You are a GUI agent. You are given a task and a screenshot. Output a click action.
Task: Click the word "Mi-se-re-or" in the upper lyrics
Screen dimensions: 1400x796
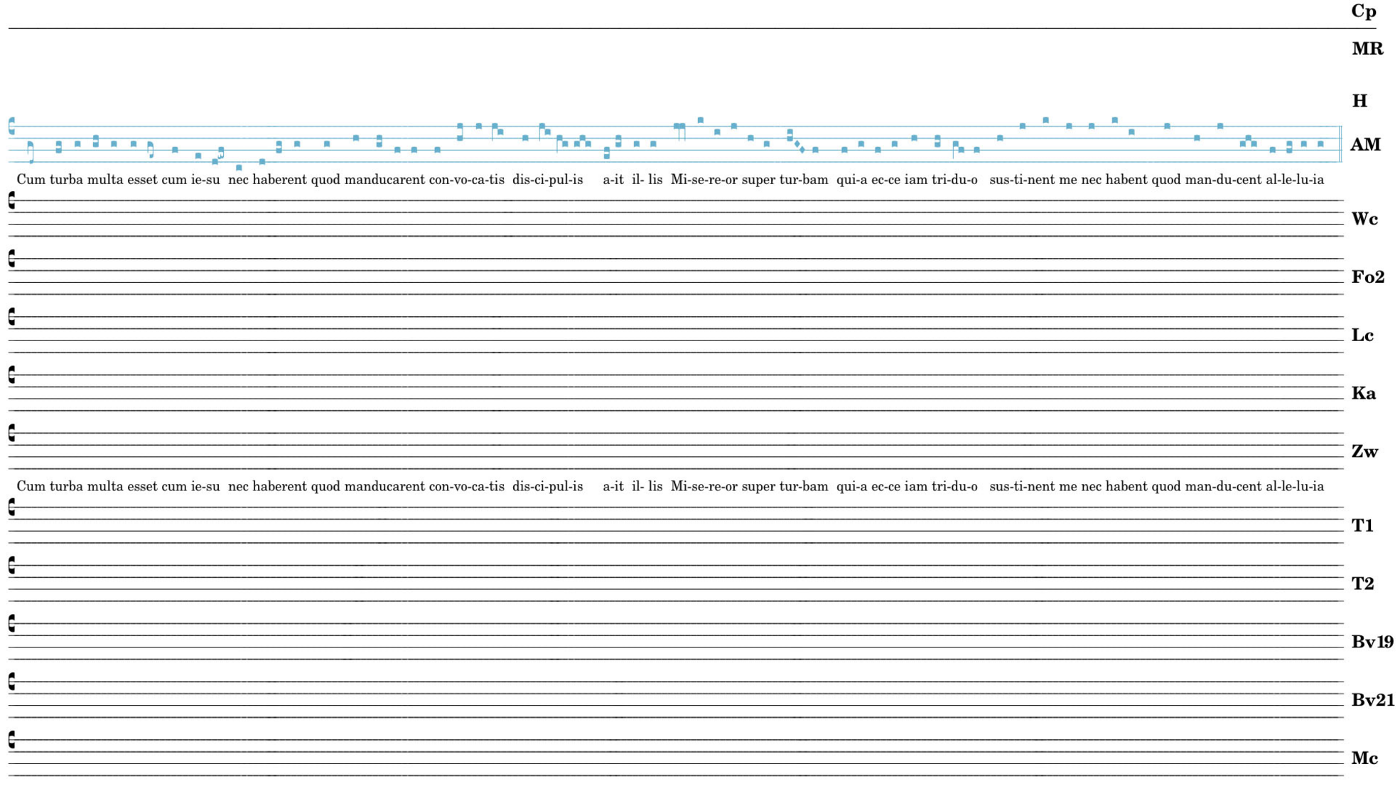pyautogui.click(x=704, y=180)
